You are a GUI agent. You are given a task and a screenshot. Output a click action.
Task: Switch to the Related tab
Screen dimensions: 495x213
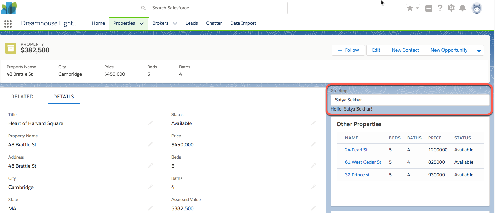coord(22,97)
